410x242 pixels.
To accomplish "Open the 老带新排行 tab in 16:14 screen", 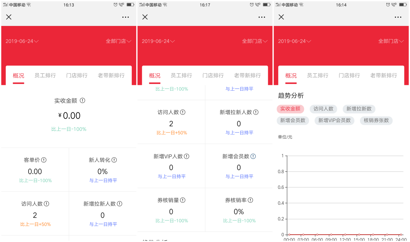I will click(384, 75).
